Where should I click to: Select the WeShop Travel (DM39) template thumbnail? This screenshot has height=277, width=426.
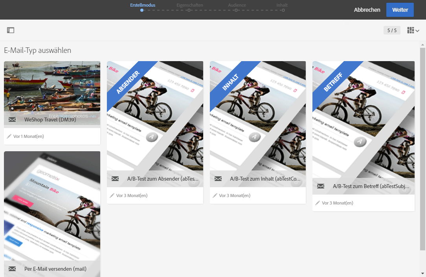pyautogui.click(x=52, y=93)
